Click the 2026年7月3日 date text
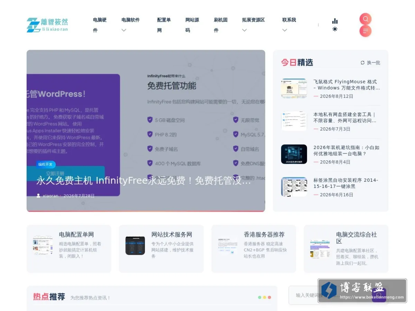Viewport: 415px width, 311px height. (335, 129)
